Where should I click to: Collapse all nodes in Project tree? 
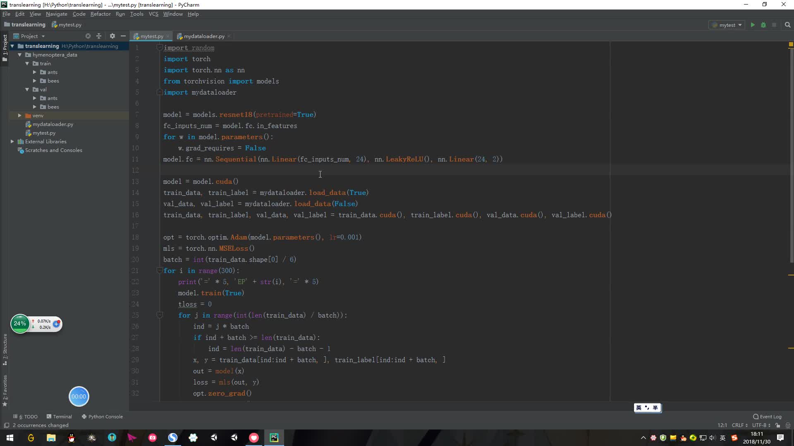click(x=99, y=36)
